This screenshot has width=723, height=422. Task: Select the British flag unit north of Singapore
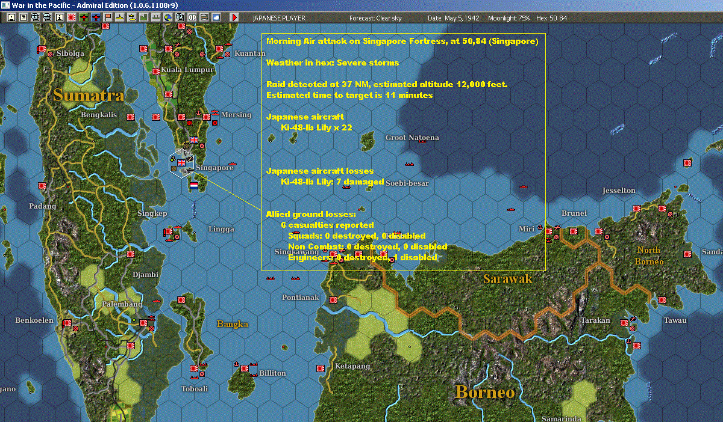[x=194, y=139]
